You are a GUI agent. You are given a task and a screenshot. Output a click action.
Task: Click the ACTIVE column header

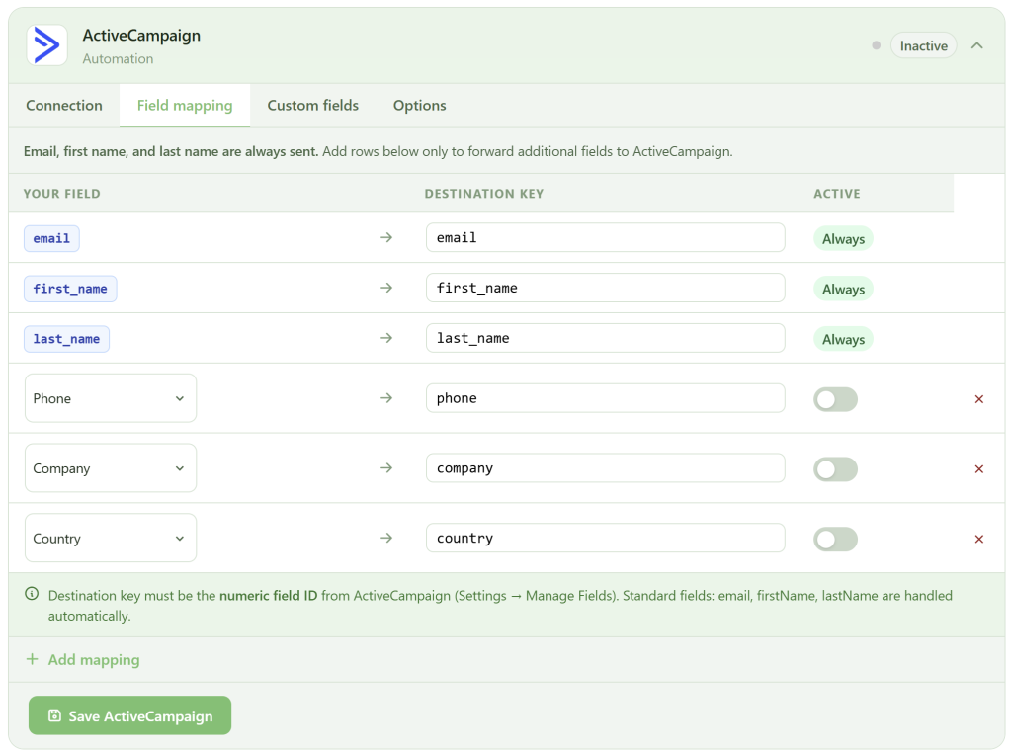tap(837, 194)
